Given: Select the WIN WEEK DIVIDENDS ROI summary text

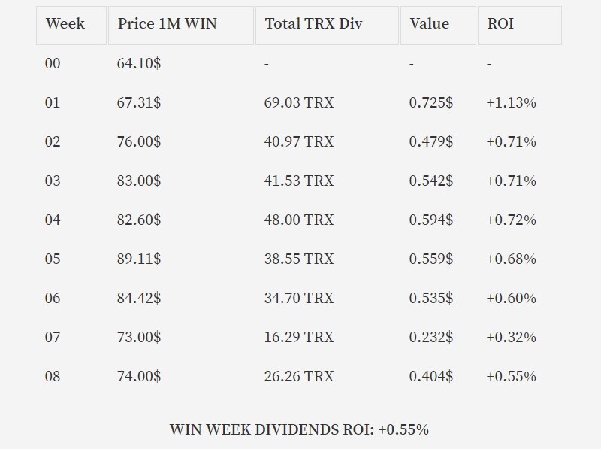Looking at the screenshot, I should pos(299,429).
